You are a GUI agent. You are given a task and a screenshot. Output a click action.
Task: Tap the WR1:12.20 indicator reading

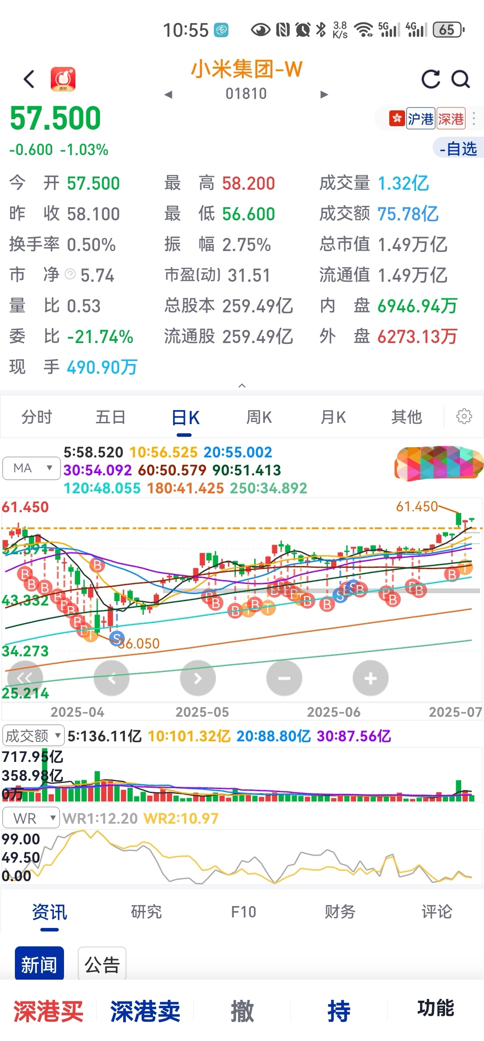pyautogui.click(x=100, y=818)
